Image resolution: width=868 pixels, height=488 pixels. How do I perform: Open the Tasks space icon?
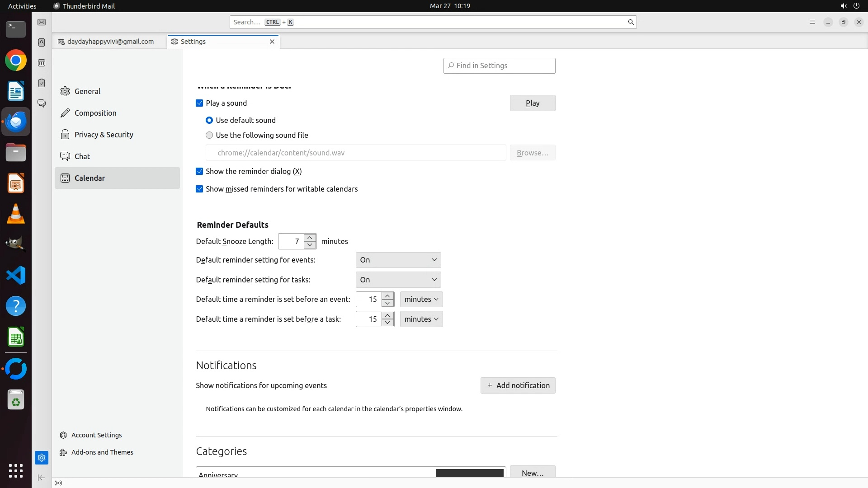(x=42, y=83)
